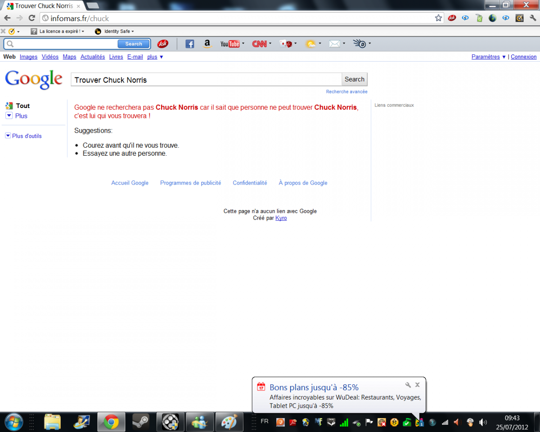Image resolution: width=540 pixels, height=432 pixels.
Task: Click the 'Confidentialité' footer link
Action: [250, 183]
